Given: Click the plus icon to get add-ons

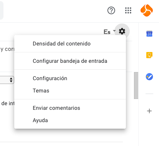Looking at the screenshot, I should pos(149,111).
